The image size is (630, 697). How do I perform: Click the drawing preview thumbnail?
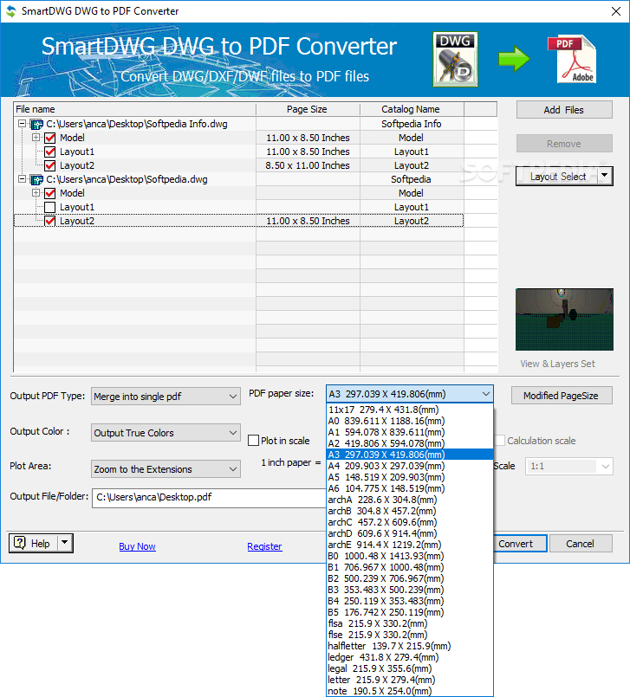pos(564,319)
